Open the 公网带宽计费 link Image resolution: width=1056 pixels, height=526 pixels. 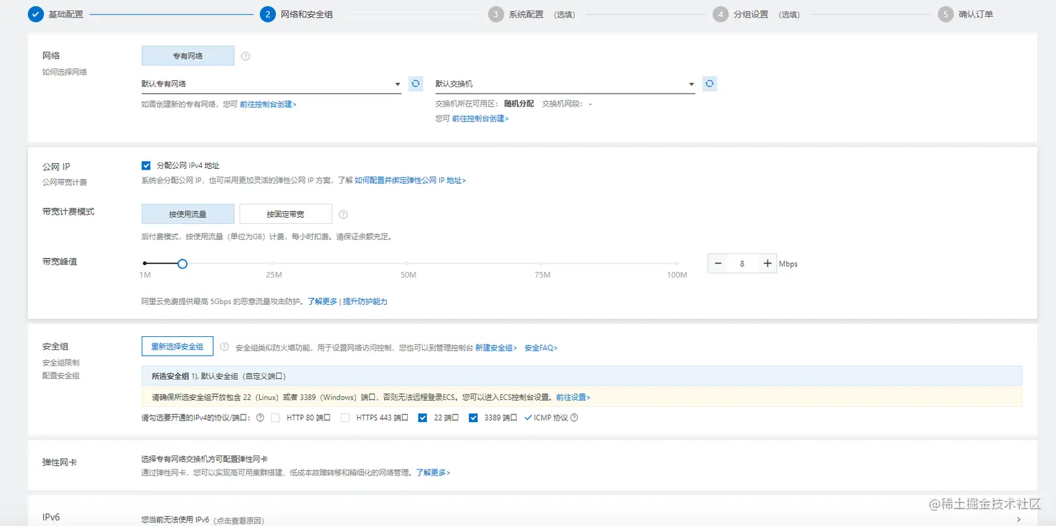click(x=64, y=182)
